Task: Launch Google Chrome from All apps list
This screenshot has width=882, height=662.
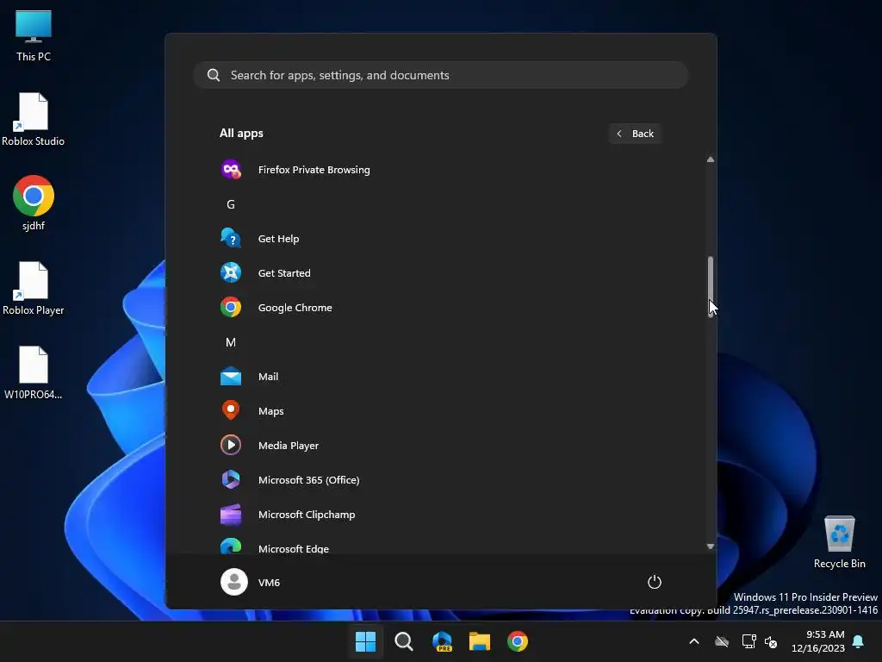Action: point(440,308)
